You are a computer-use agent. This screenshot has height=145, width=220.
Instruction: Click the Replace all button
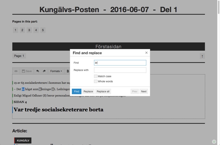pyautogui.click(x=103, y=92)
